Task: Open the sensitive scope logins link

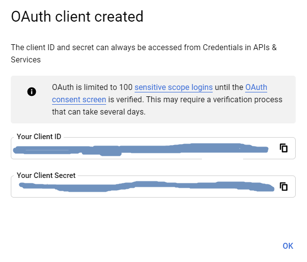Action: coord(173,87)
